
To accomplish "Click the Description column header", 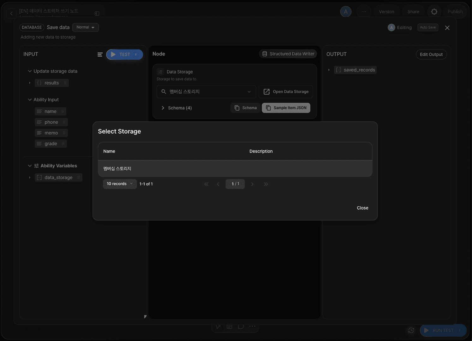I will 261,151.
